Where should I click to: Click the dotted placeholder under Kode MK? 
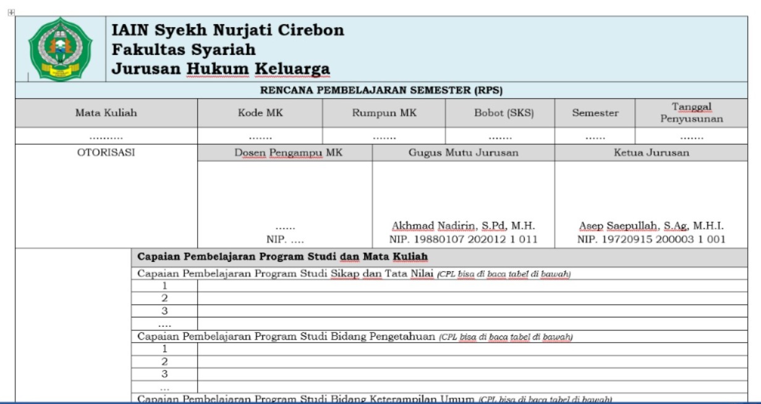(x=260, y=137)
